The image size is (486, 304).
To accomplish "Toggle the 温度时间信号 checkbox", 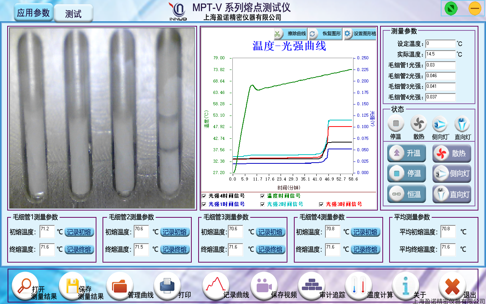I will (263, 196).
